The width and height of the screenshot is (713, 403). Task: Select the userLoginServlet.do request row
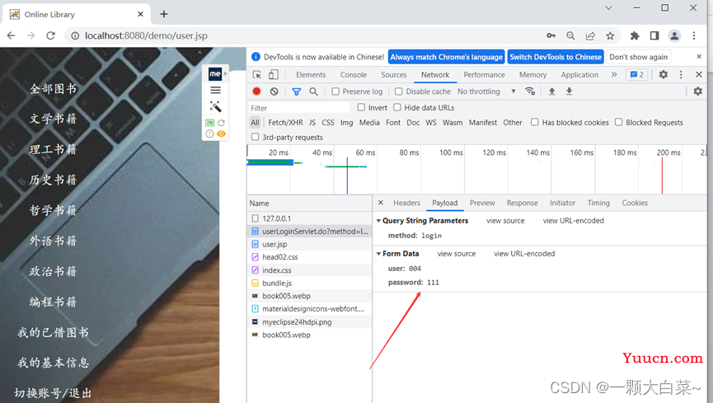(310, 231)
